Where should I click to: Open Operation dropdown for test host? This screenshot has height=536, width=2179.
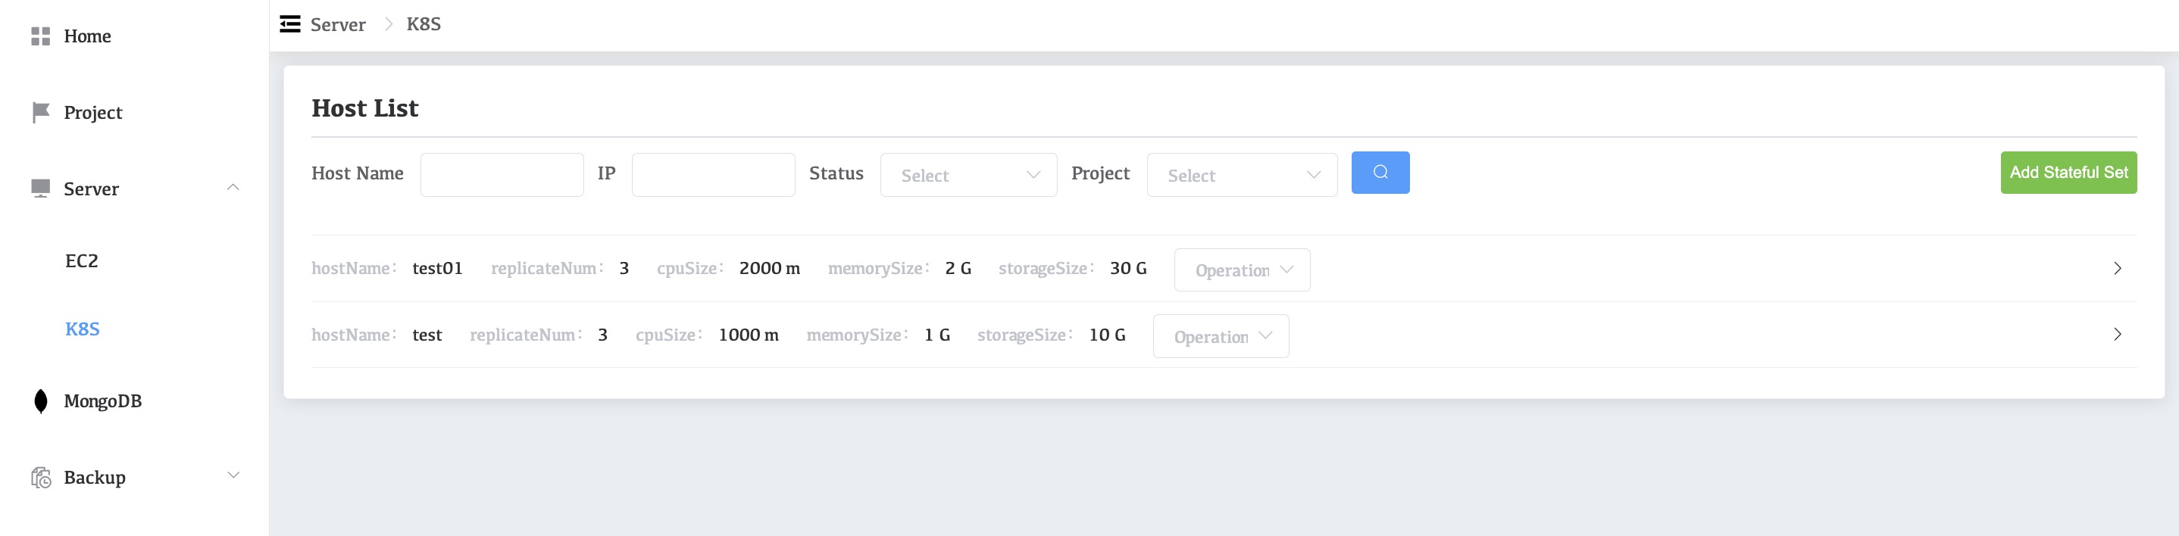(x=1220, y=336)
